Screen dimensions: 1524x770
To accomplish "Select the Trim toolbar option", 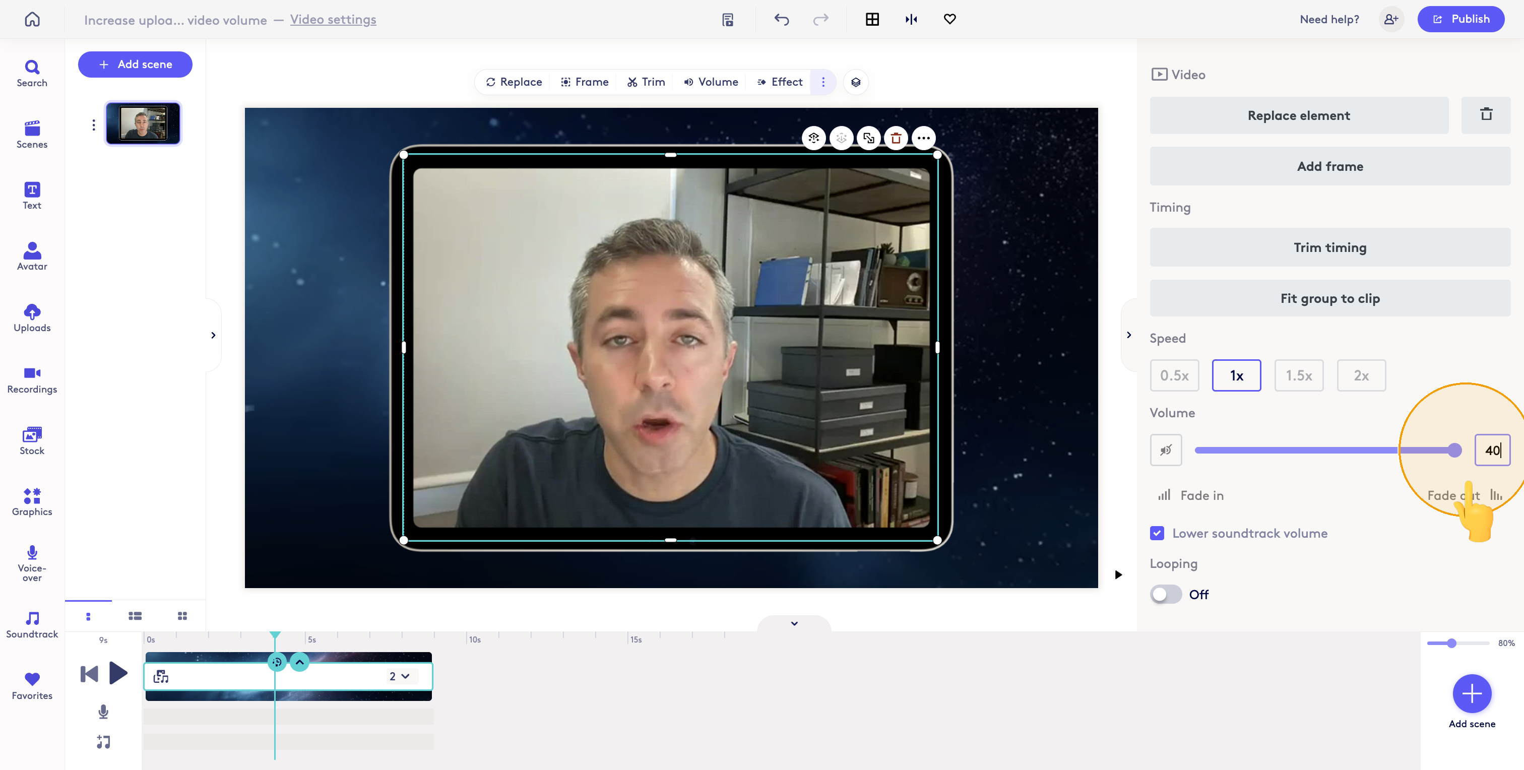I will 646,82.
